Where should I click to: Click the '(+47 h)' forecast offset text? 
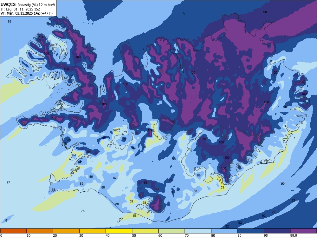(x=47, y=13)
